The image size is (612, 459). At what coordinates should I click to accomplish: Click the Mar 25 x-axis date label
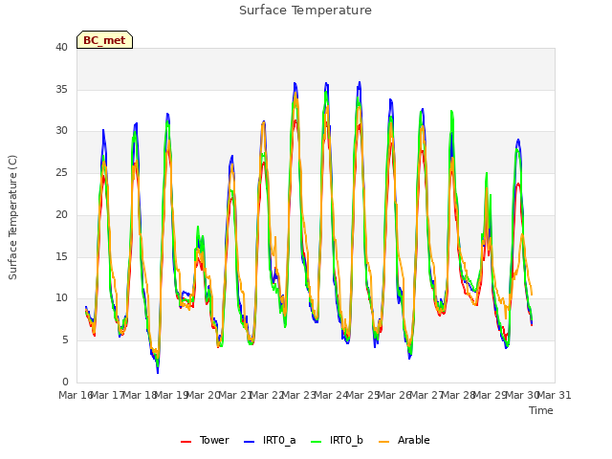tap(362, 395)
